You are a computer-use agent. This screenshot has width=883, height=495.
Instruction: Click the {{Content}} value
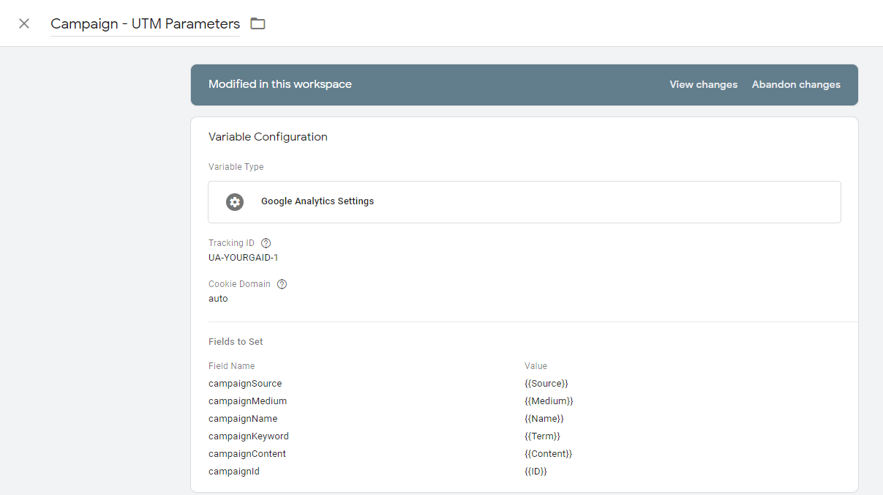548,454
